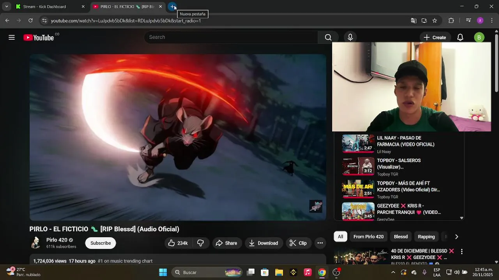Open options menu for 40 DE DICIEMBRE video
The image size is (499, 280).
tap(462, 252)
